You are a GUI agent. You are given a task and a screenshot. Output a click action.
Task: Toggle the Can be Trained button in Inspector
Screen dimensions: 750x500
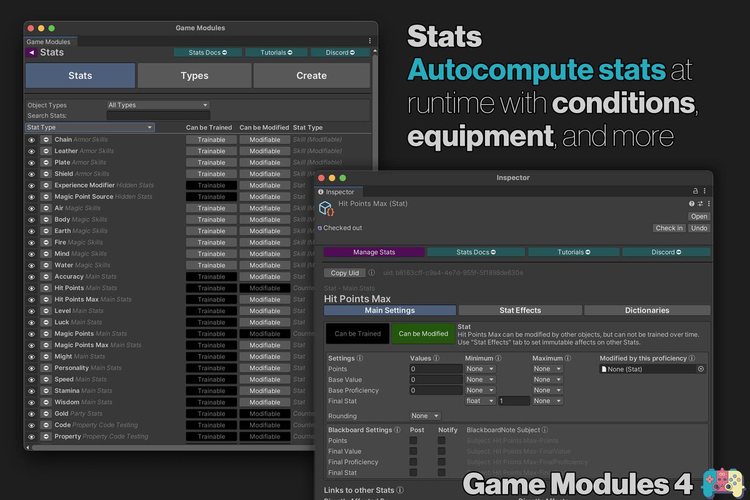(x=357, y=334)
